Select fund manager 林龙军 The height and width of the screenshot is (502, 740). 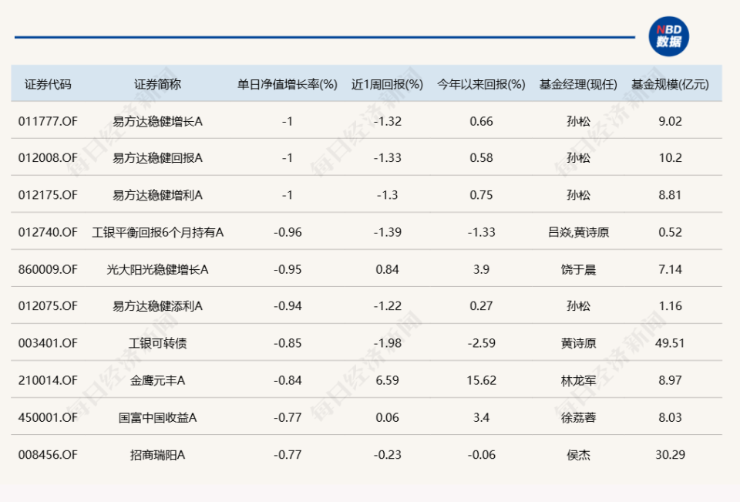pyautogui.click(x=579, y=380)
